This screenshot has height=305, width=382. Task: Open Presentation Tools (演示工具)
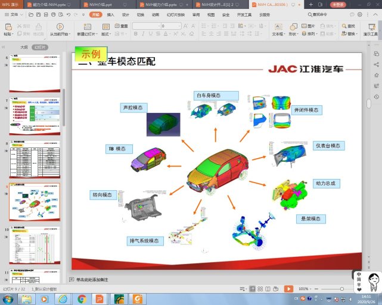click(371, 29)
